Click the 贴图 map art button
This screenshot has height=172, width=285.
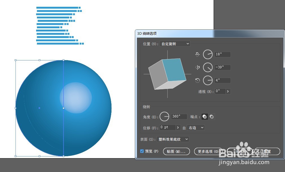(x=176, y=151)
